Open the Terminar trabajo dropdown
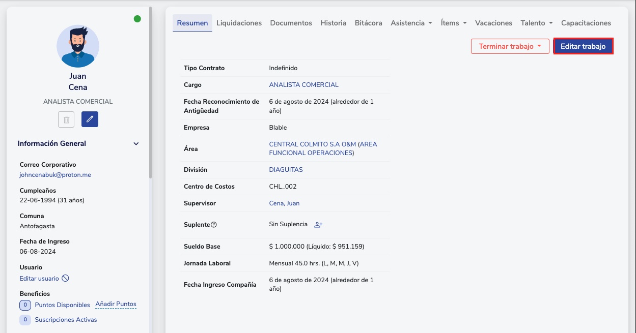The image size is (636, 333). tap(510, 46)
